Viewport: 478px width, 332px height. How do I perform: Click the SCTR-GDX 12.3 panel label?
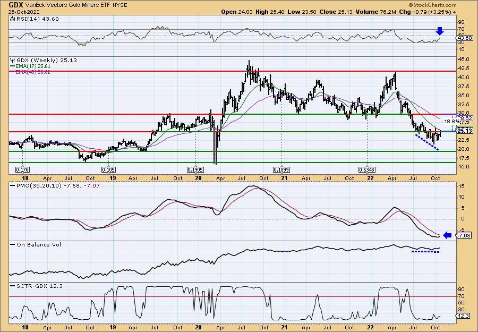click(x=39, y=286)
